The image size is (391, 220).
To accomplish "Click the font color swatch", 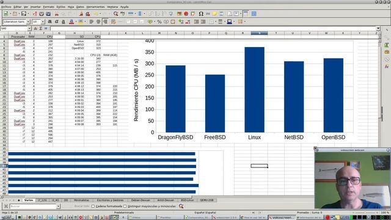I will [71, 22].
